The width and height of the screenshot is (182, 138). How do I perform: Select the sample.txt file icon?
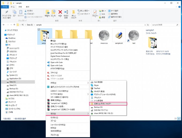(x=119, y=35)
